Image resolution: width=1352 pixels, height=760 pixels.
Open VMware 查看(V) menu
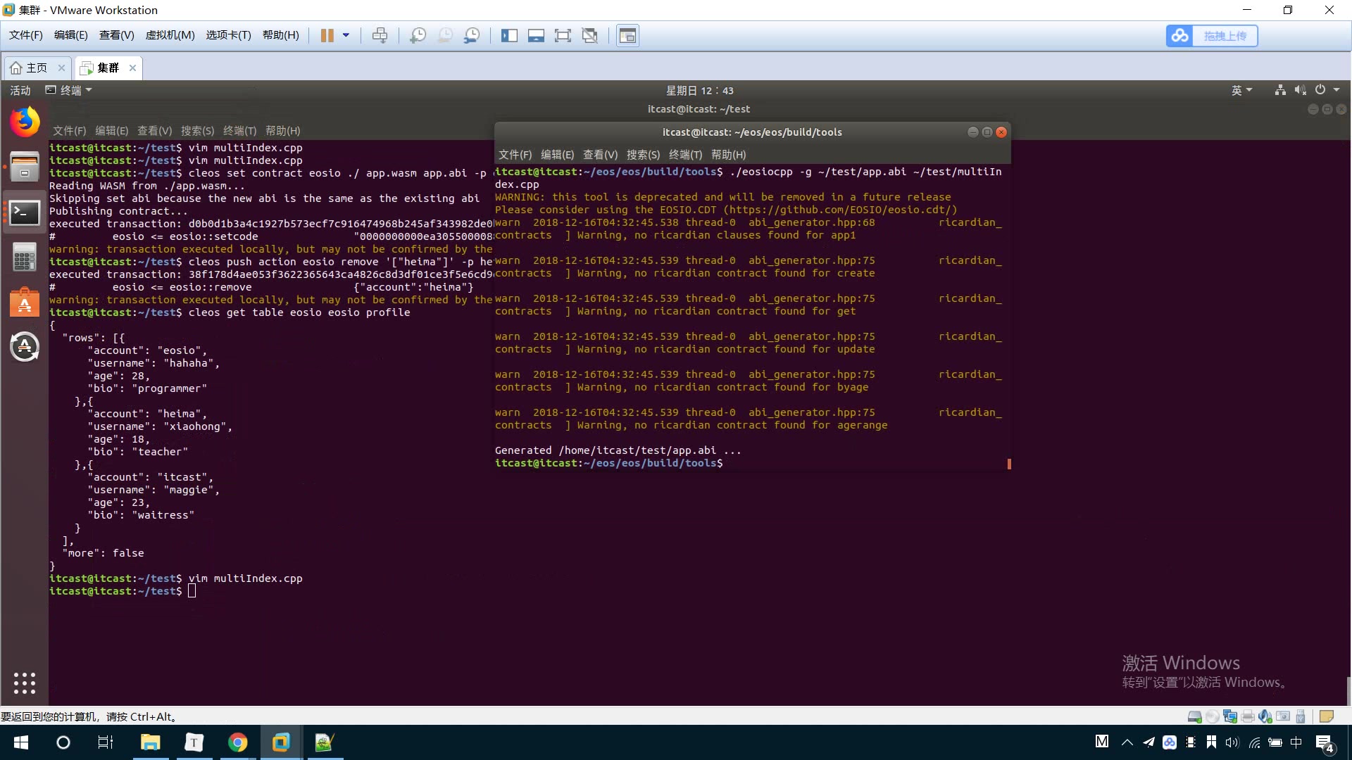tap(116, 35)
